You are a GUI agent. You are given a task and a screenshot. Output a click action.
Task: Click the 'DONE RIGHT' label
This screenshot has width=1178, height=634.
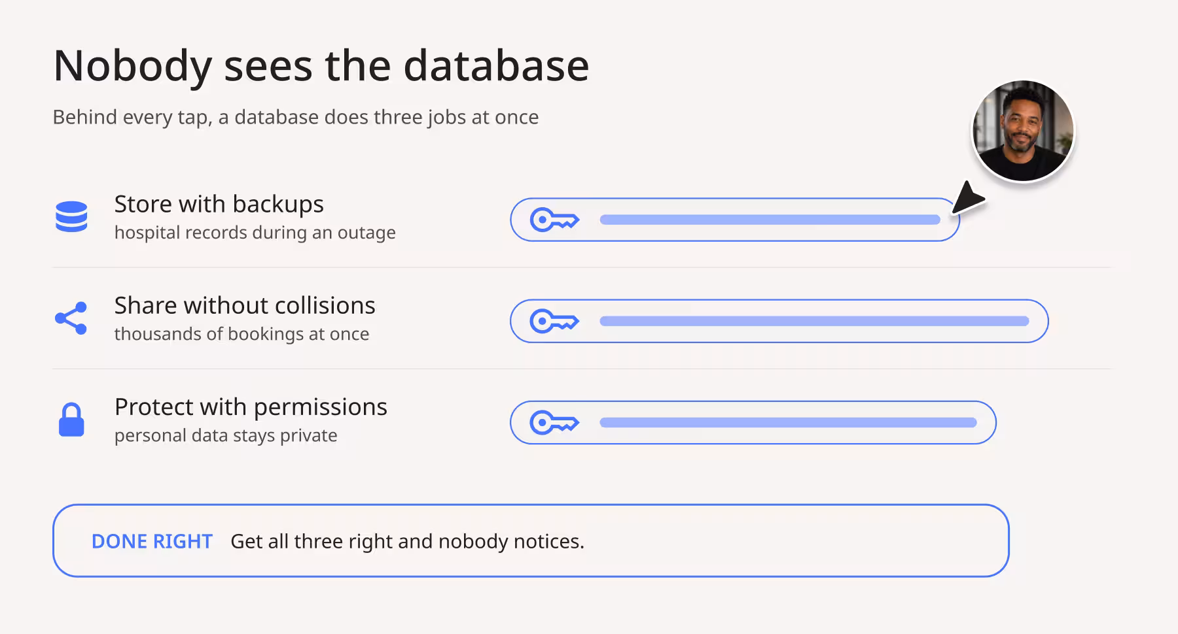tap(152, 541)
